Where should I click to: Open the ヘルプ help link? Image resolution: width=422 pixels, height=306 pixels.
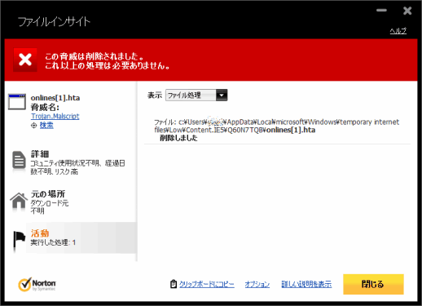398,31
